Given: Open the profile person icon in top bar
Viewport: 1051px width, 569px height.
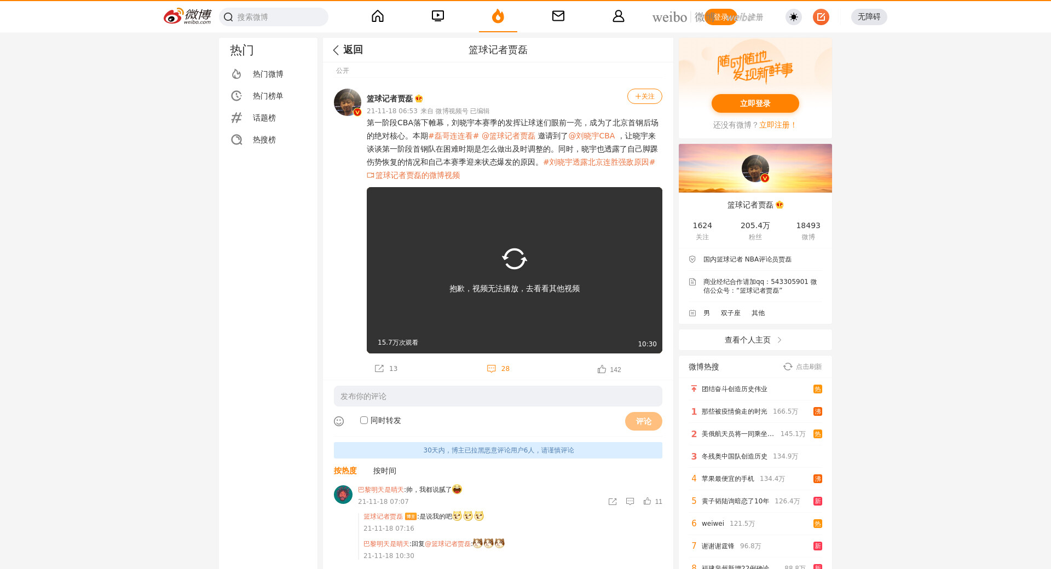Looking at the screenshot, I should tap(618, 16).
